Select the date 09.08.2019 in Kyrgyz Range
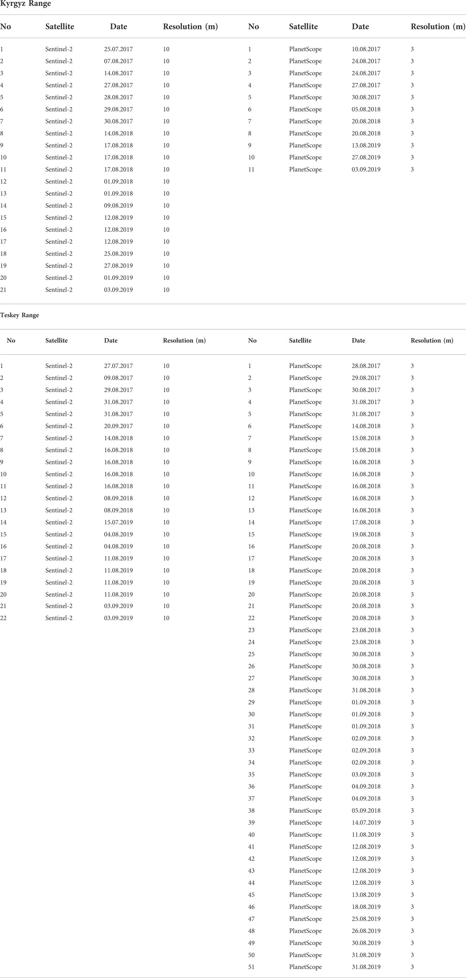466x978 pixels. [x=118, y=206]
